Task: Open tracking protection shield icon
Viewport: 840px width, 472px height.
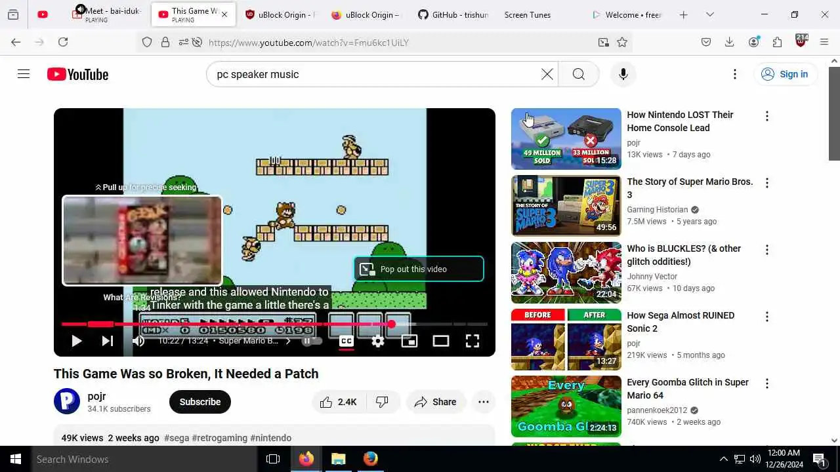Action: 147,42
